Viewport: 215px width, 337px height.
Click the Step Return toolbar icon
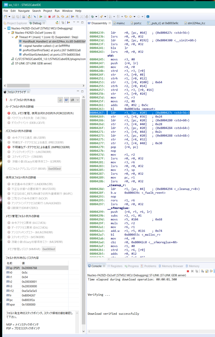(x=67, y=17)
